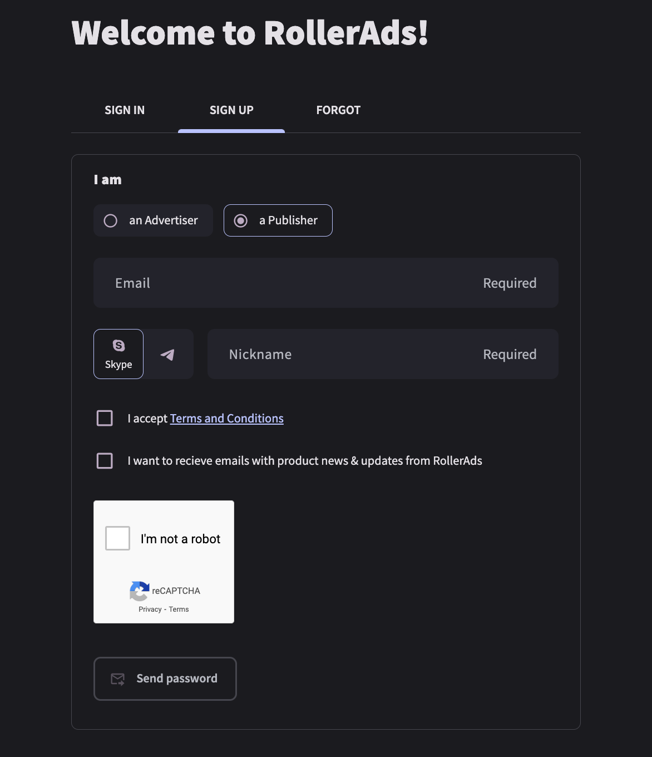The width and height of the screenshot is (652, 757).
Task: Click the Send password button
Action: coord(165,679)
